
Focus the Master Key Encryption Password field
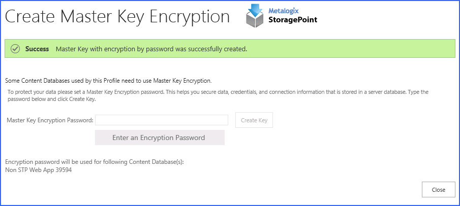162,120
